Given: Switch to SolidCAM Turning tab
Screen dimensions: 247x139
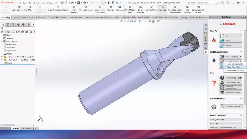Looking at the screenshot, I should click(x=179, y=18).
